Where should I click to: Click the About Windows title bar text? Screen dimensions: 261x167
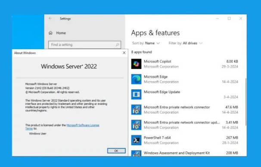click(x=25, y=53)
